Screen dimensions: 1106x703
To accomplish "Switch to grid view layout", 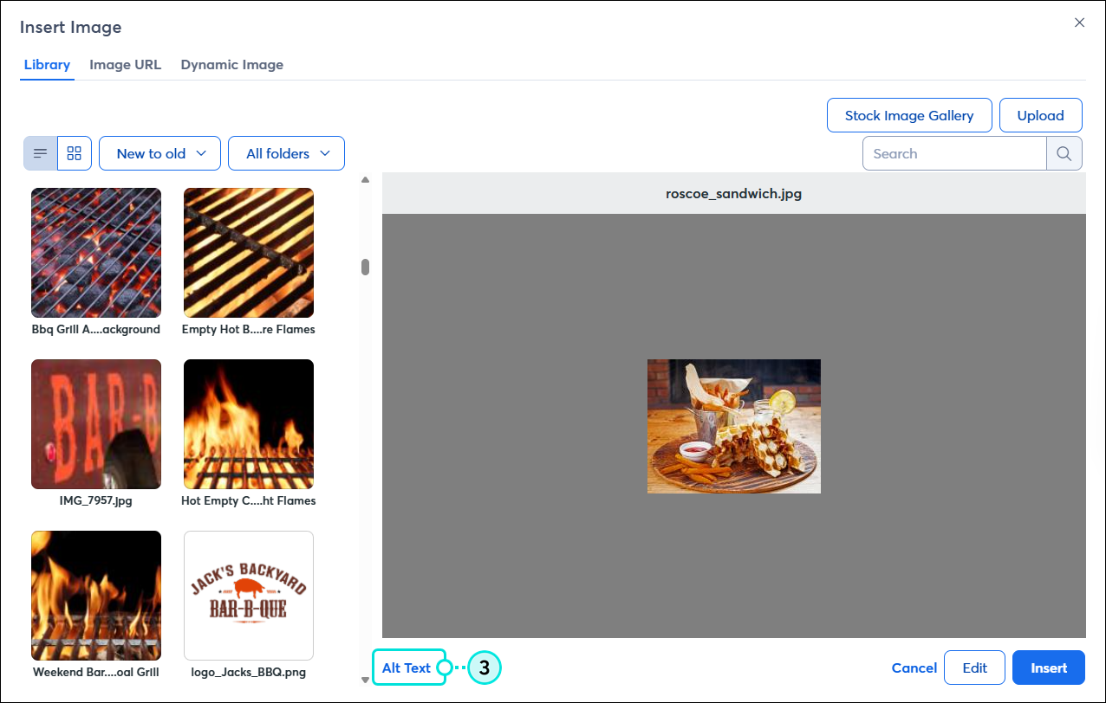I will [x=75, y=153].
